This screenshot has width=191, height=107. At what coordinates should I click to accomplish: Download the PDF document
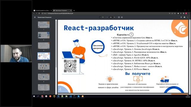(x=181, y=17)
